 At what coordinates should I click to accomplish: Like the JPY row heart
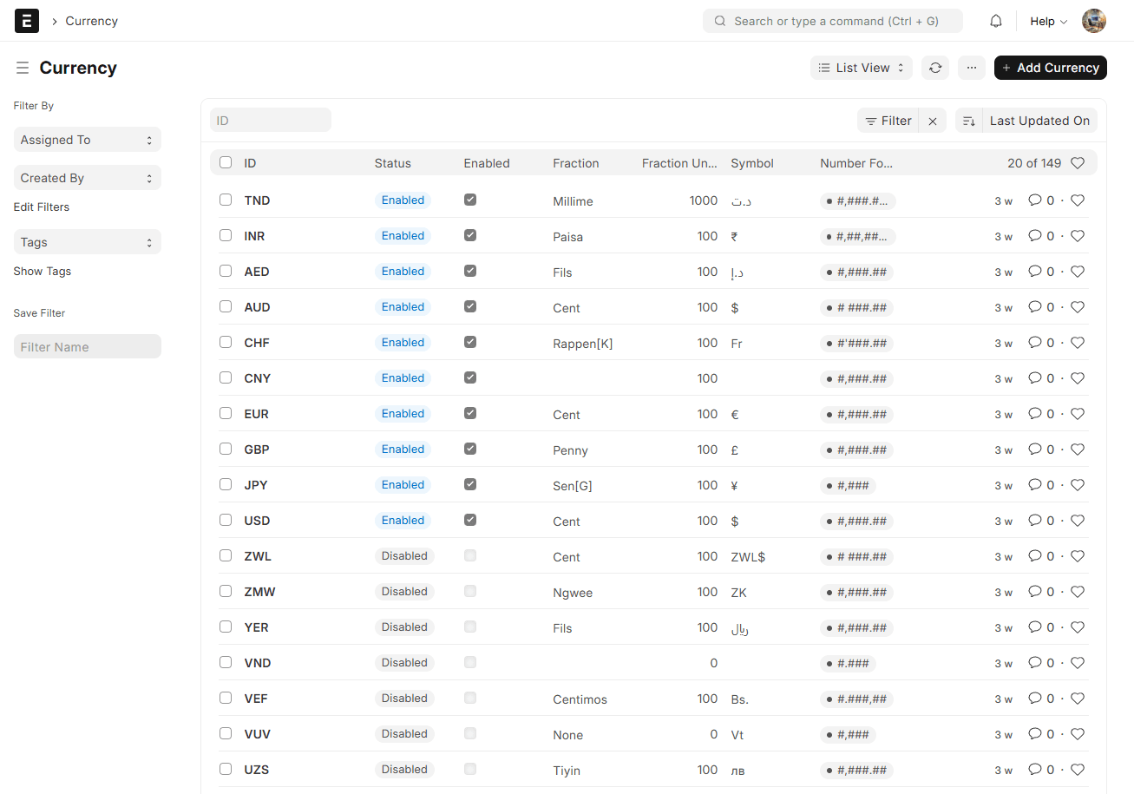coord(1078,485)
